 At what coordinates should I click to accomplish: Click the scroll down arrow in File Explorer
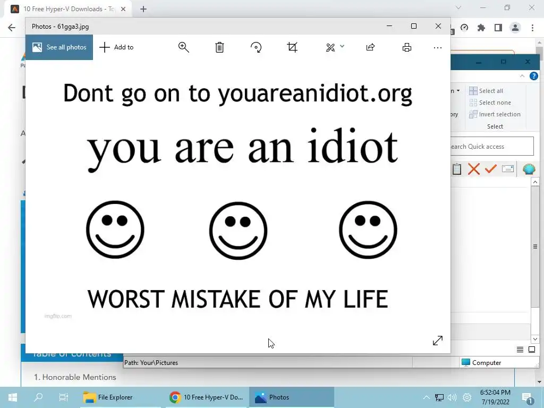point(535,339)
